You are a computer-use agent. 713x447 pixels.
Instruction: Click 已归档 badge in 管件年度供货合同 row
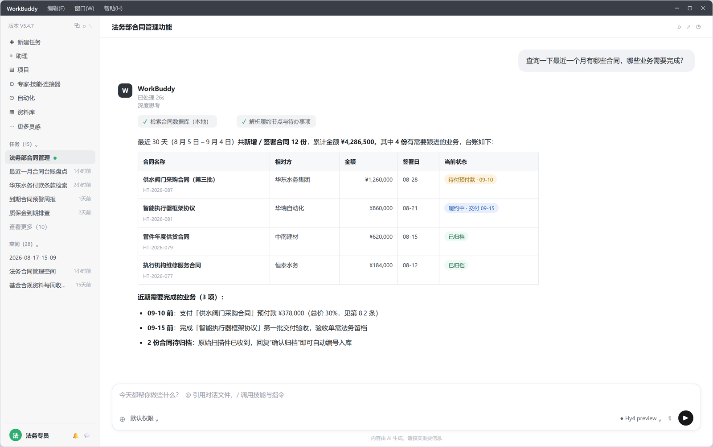coord(456,236)
